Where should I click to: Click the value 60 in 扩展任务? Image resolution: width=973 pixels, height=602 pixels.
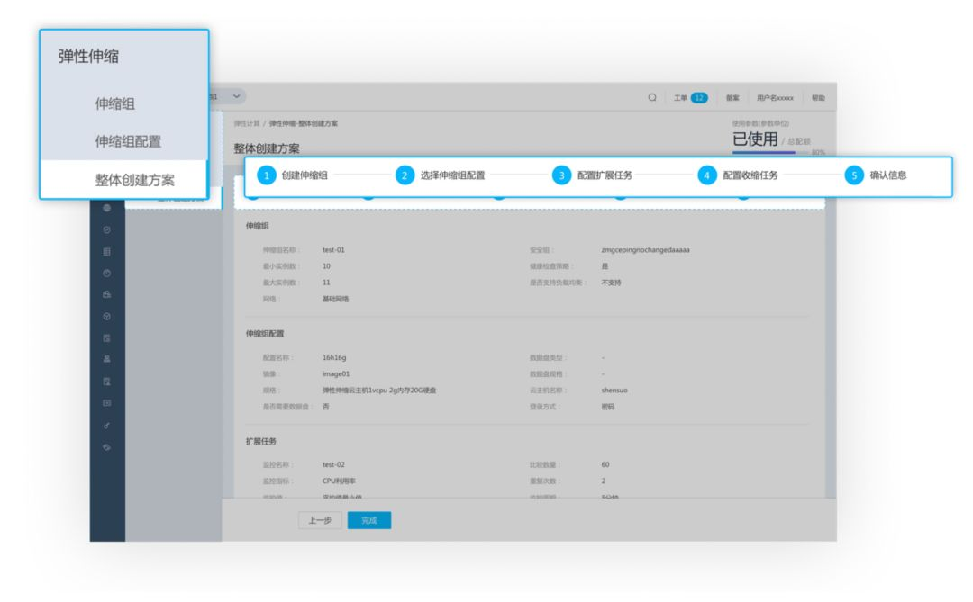click(605, 464)
